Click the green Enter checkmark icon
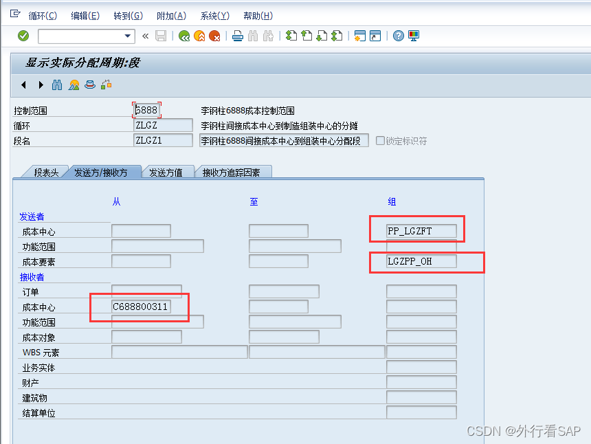Image resolution: width=591 pixels, height=444 pixels. [23, 36]
